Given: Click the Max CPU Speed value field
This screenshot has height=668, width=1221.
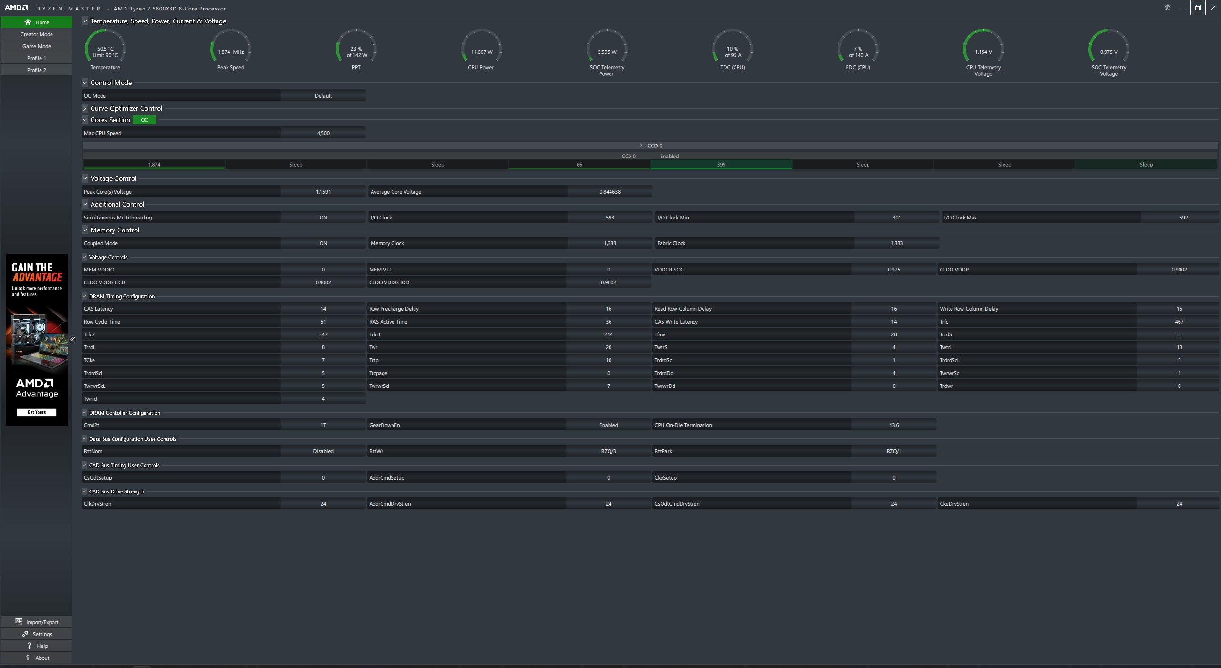Looking at the screenshot, I should click(323, 133).
